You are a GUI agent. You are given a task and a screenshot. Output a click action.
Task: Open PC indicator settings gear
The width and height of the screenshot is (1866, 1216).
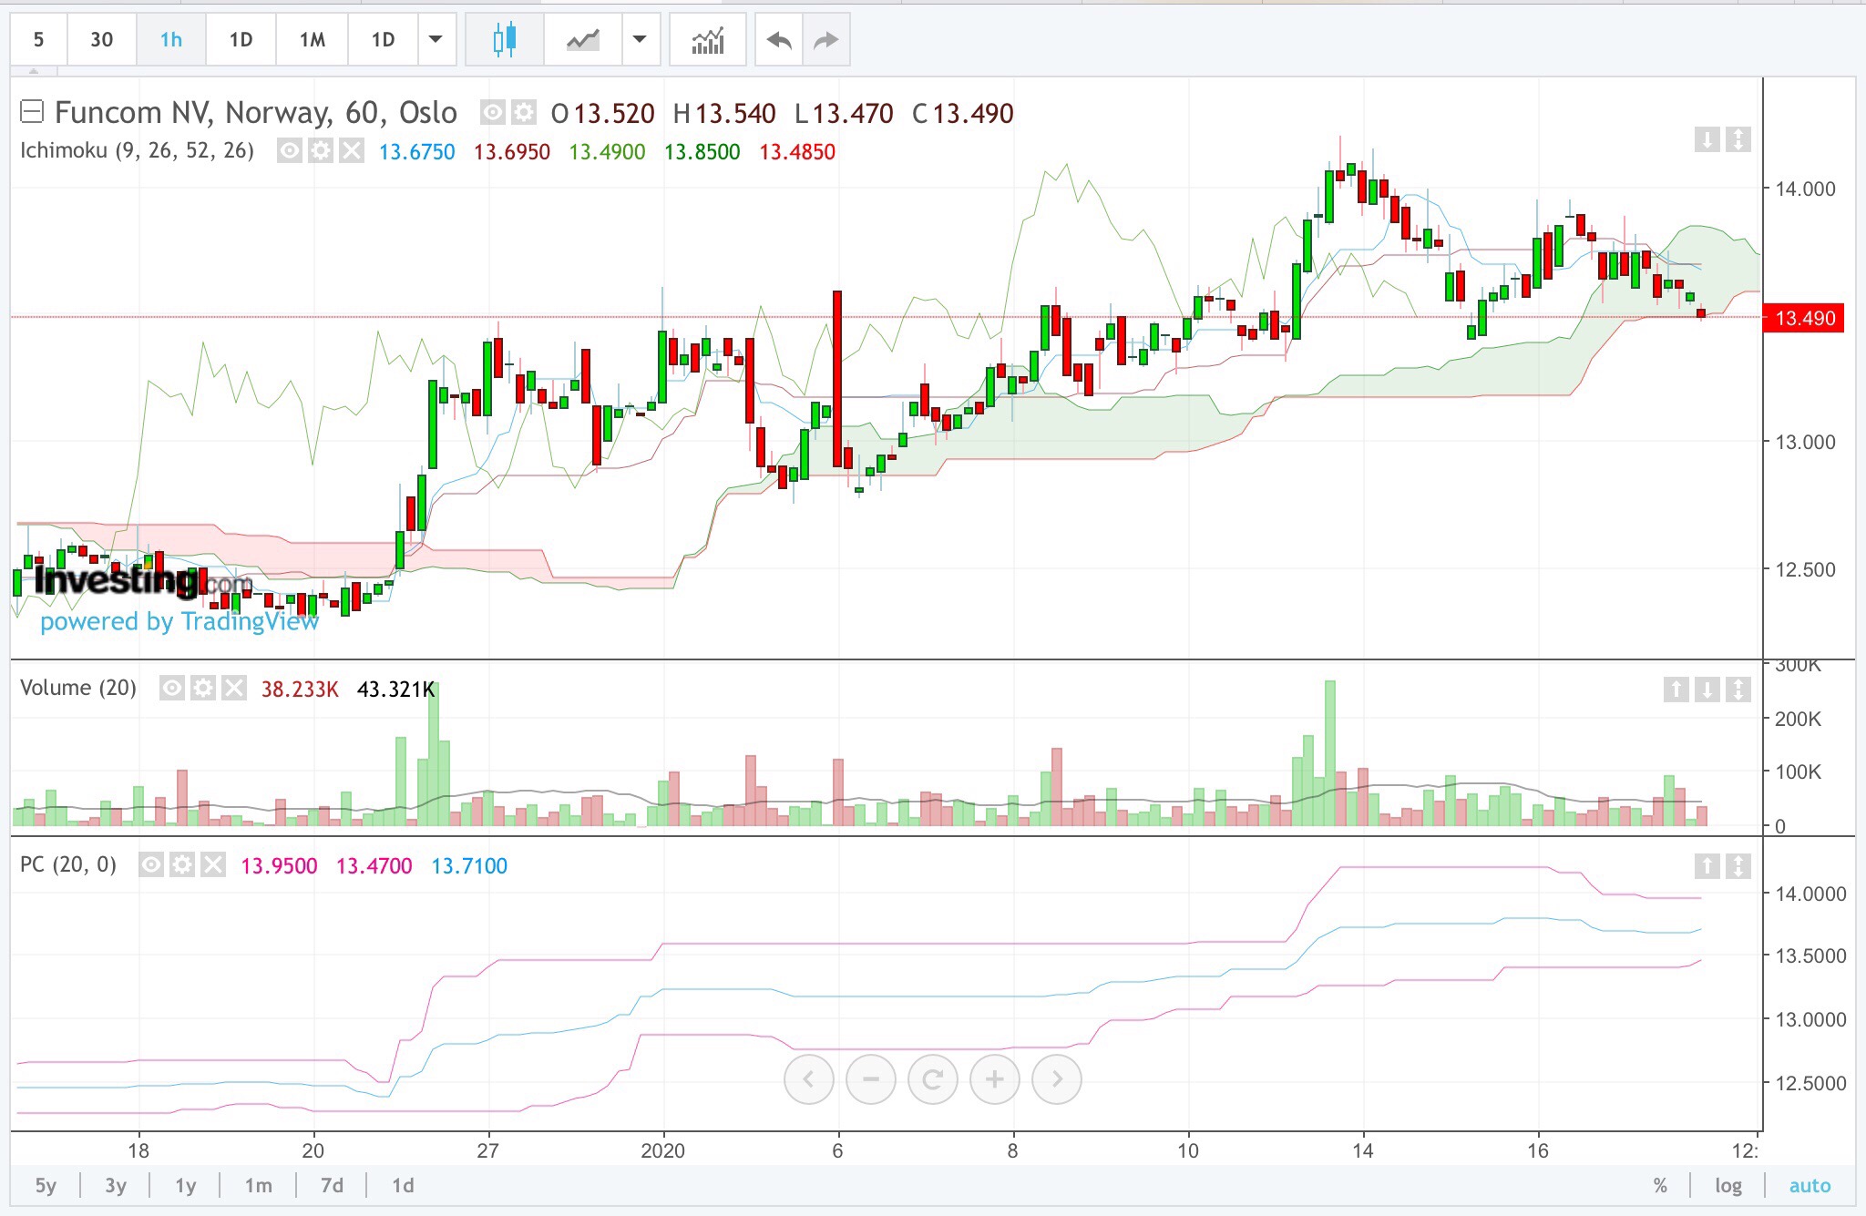tap(182, 864)
